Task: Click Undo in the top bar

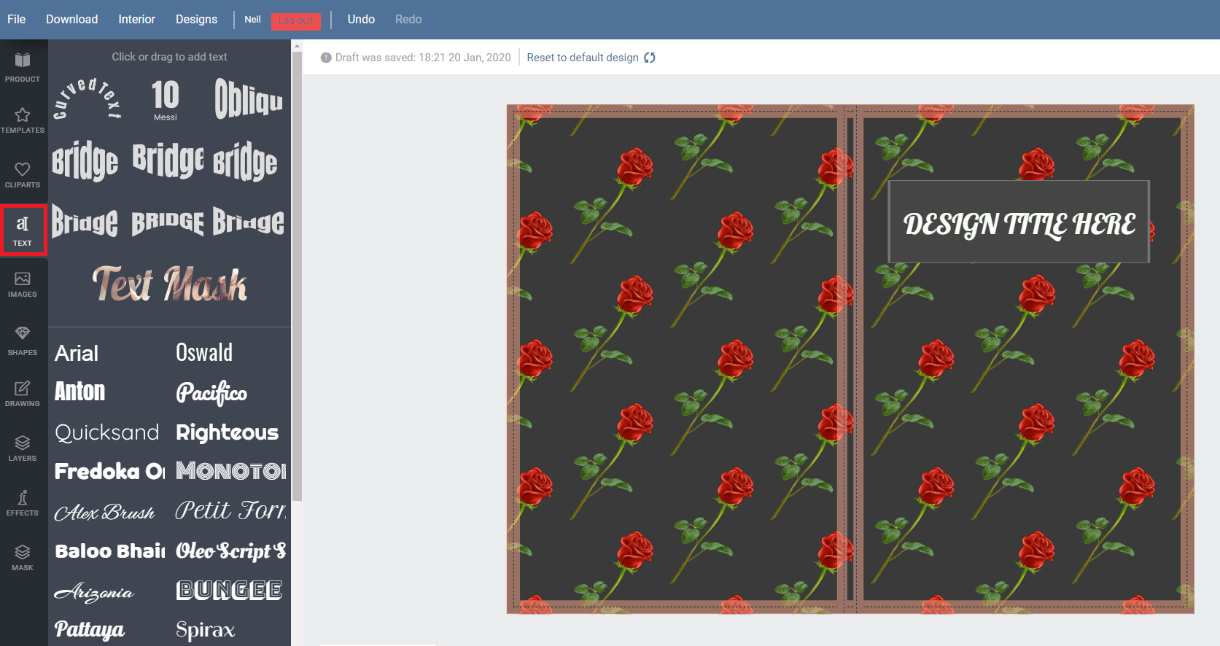Action: [361, 19]
